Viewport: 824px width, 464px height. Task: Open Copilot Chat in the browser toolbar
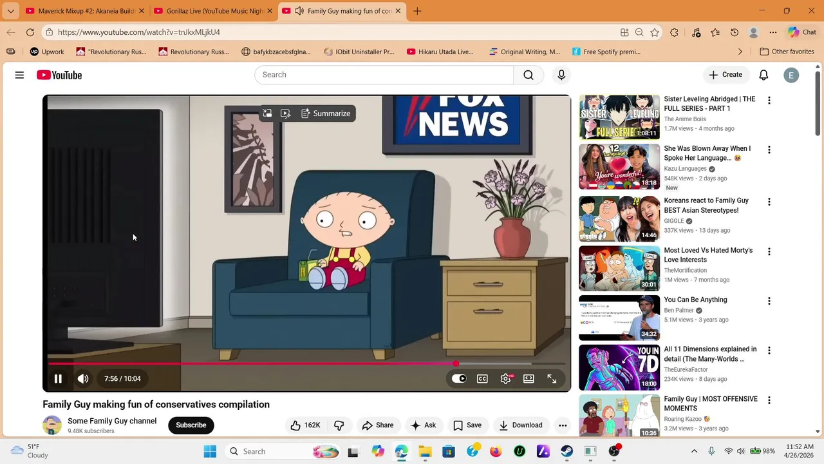(802, 32)
